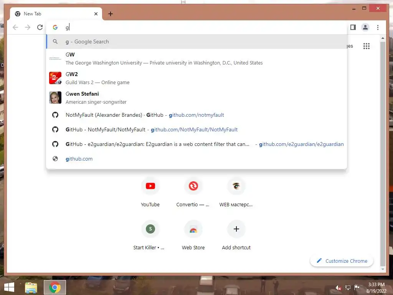Viewport: 393px width, 295px height.
Task: Click the scrollbar down arrow
Action: (x=383, y=269)
